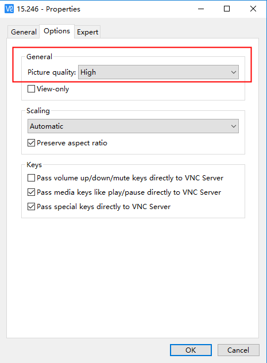Click the Cancel button
This screenshot has height=363, width=267.
tap(238, 350)
